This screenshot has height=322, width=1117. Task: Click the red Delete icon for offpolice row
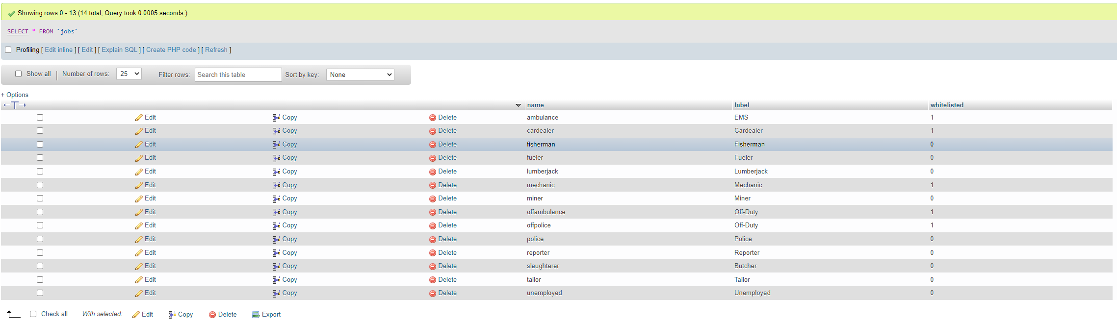(433, 225)
